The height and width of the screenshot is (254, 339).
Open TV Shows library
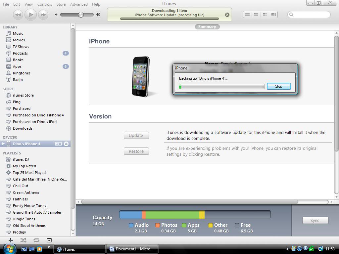point(21,47)
